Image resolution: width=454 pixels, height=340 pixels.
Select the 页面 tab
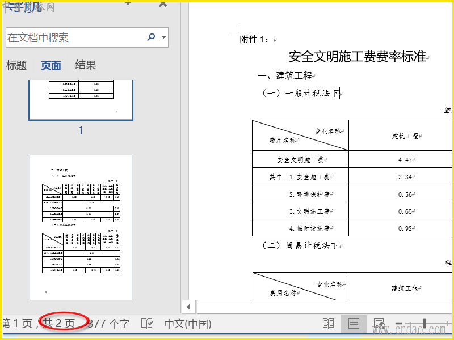pyautogui.click(x=51, y=65)
